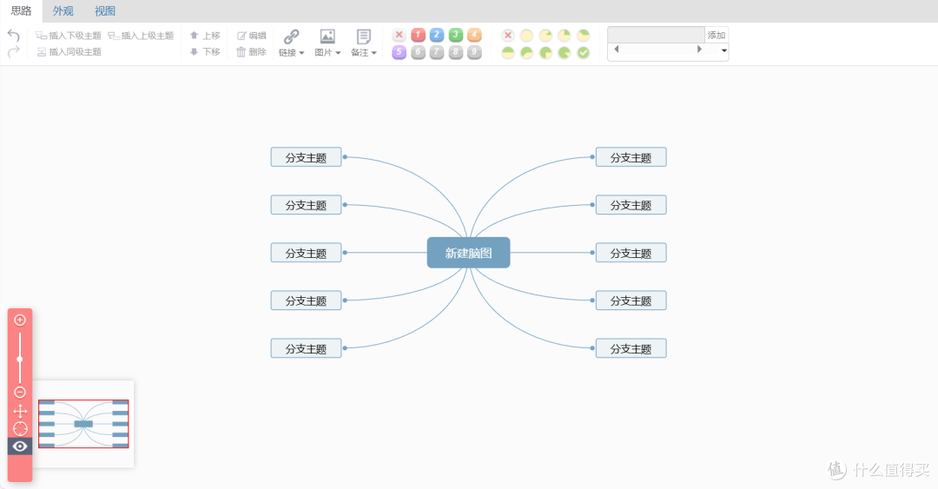This screenshot has width=938, height=489.
Task: Click the tag list left arrow
Action: tap(616, 50)
